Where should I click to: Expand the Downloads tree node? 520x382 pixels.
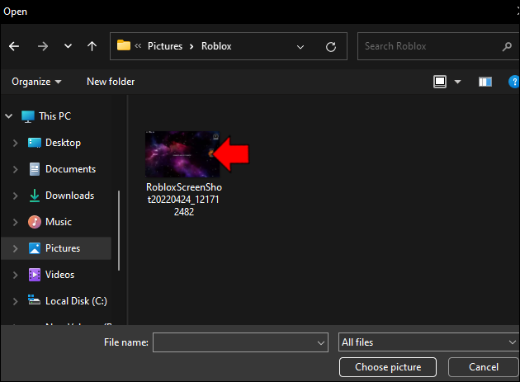pos(15,196)
